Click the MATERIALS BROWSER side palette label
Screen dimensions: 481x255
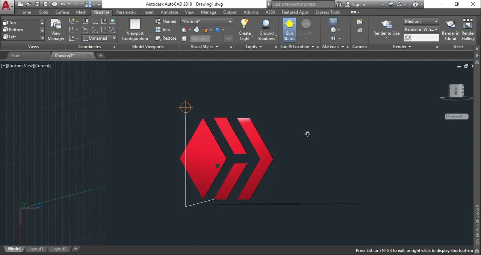pos(477,225)
